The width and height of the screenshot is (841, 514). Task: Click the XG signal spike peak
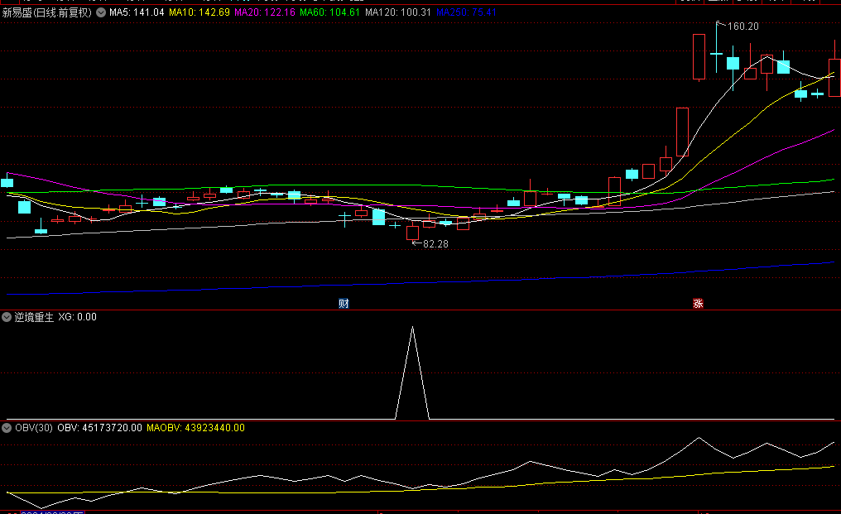(412, 327)
